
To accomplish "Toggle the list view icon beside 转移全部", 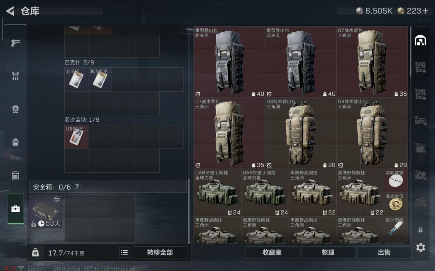I will coord(124,252).
